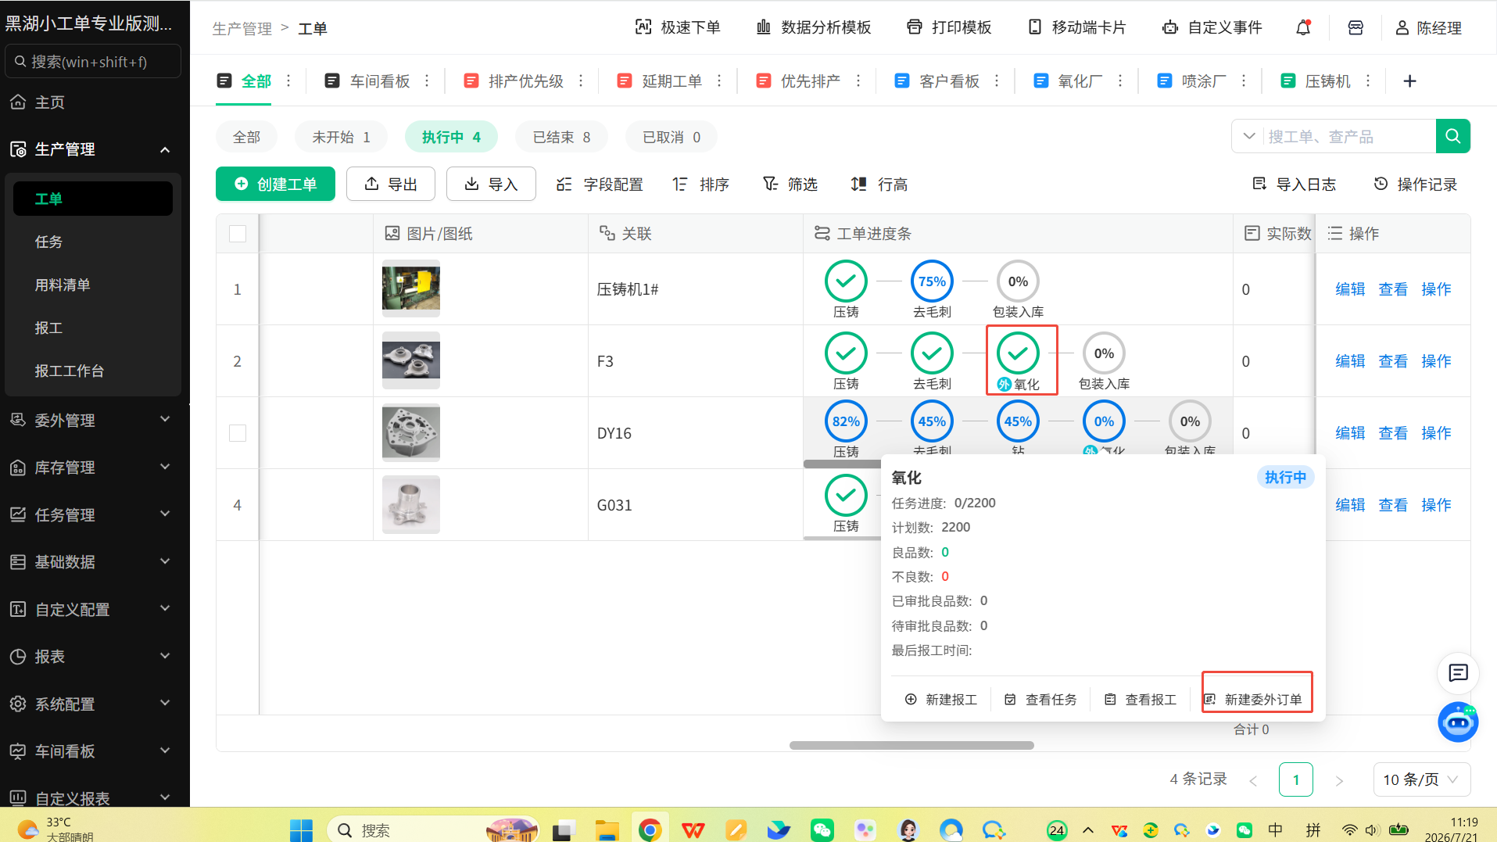Click the store icon next to the bell
This screenshot has height=842, width=1497.
1356,28
